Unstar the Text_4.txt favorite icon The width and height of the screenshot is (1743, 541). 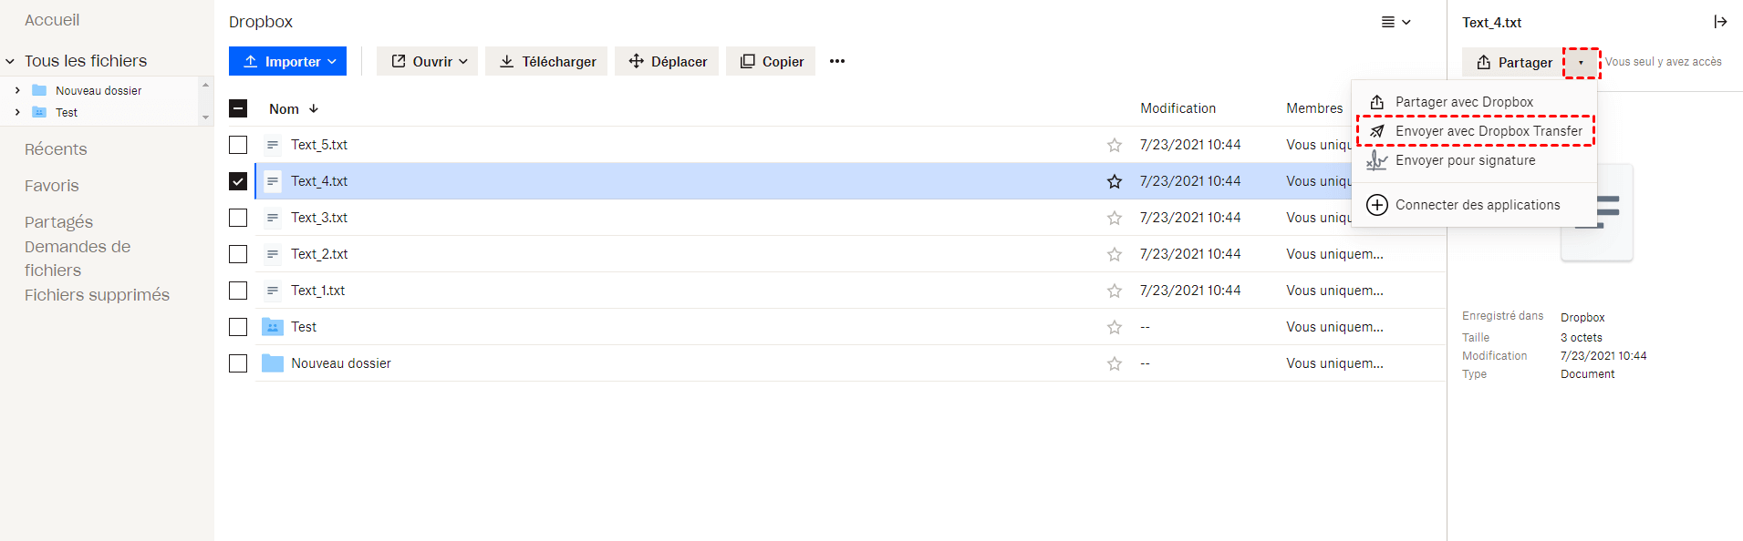(x=1114, y=181)
